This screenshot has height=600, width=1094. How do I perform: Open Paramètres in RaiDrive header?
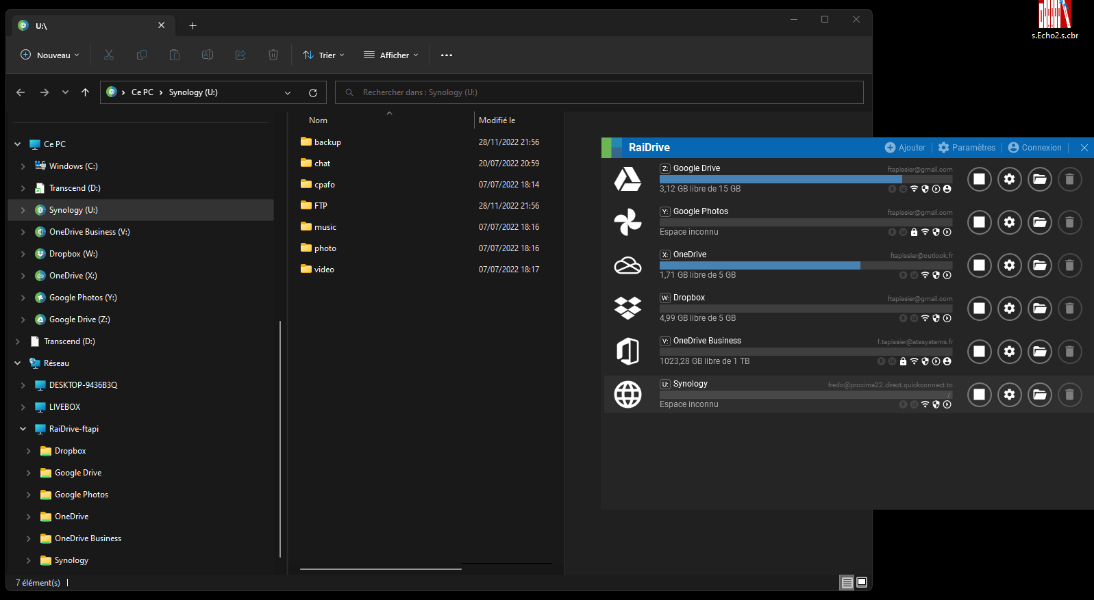967,147
